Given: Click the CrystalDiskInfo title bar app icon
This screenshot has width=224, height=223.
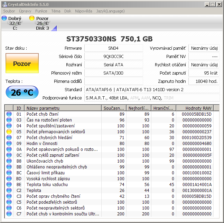Looking at the screenshot, I should [5, 4].
